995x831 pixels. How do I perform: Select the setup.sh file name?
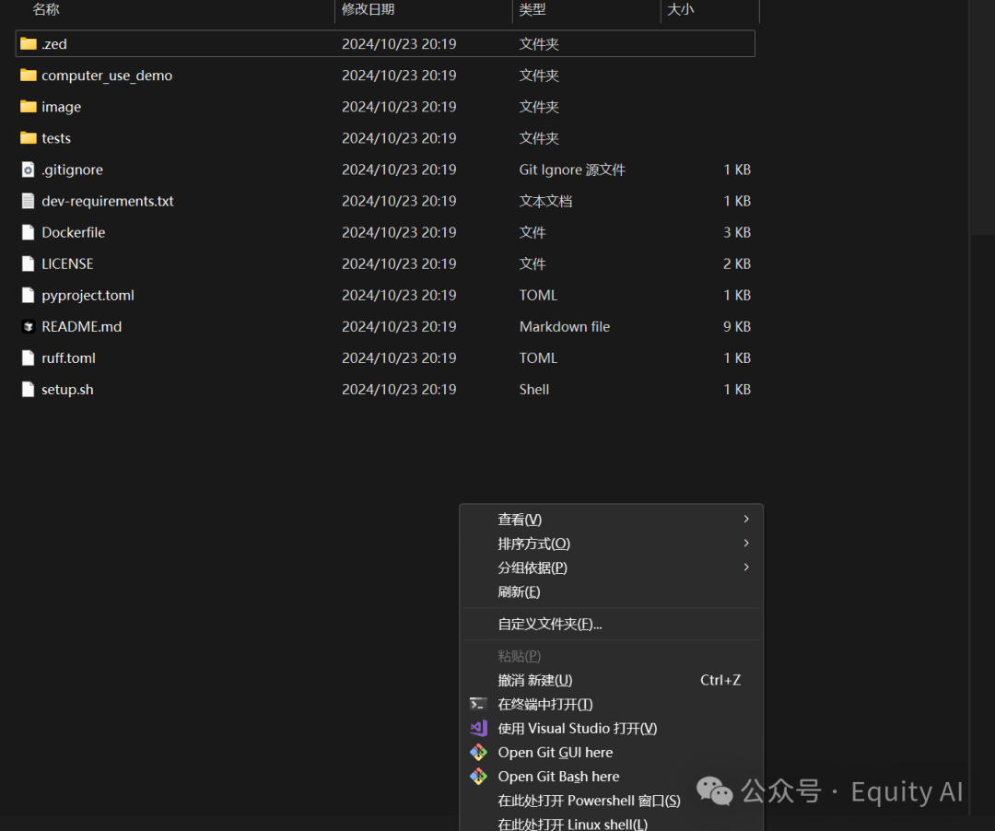67,390
